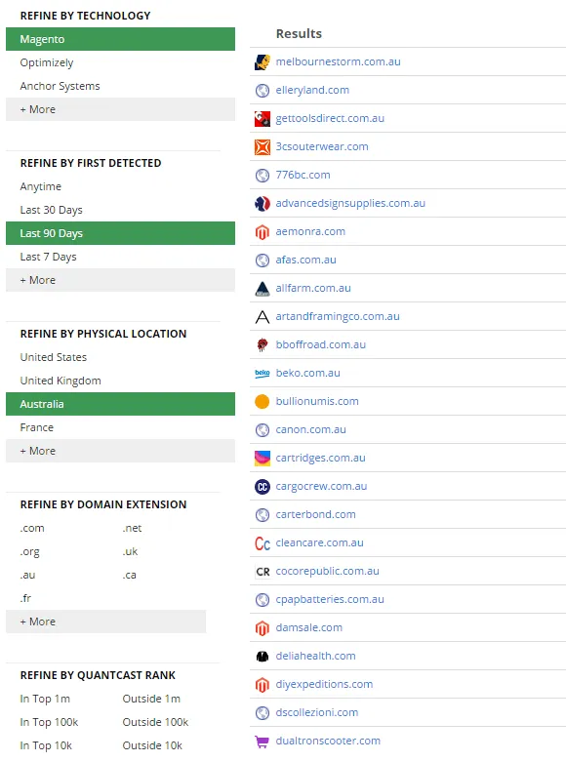This screenshot has width=566, height=762.
Task: Filter Quantcast rank Outside 10k
Action: pyautogui.click(x=152, y=745)
